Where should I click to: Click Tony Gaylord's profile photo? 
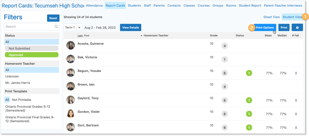tap(71, 100)
